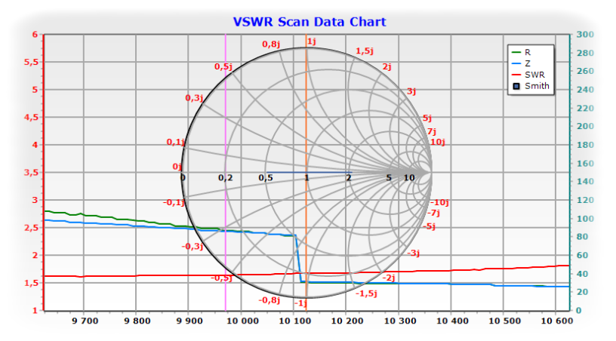
Task: Click the SWR axis value 5,5
Action: click(32, 62)
